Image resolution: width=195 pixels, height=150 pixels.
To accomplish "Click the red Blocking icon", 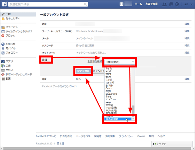I will pos(3,35).
